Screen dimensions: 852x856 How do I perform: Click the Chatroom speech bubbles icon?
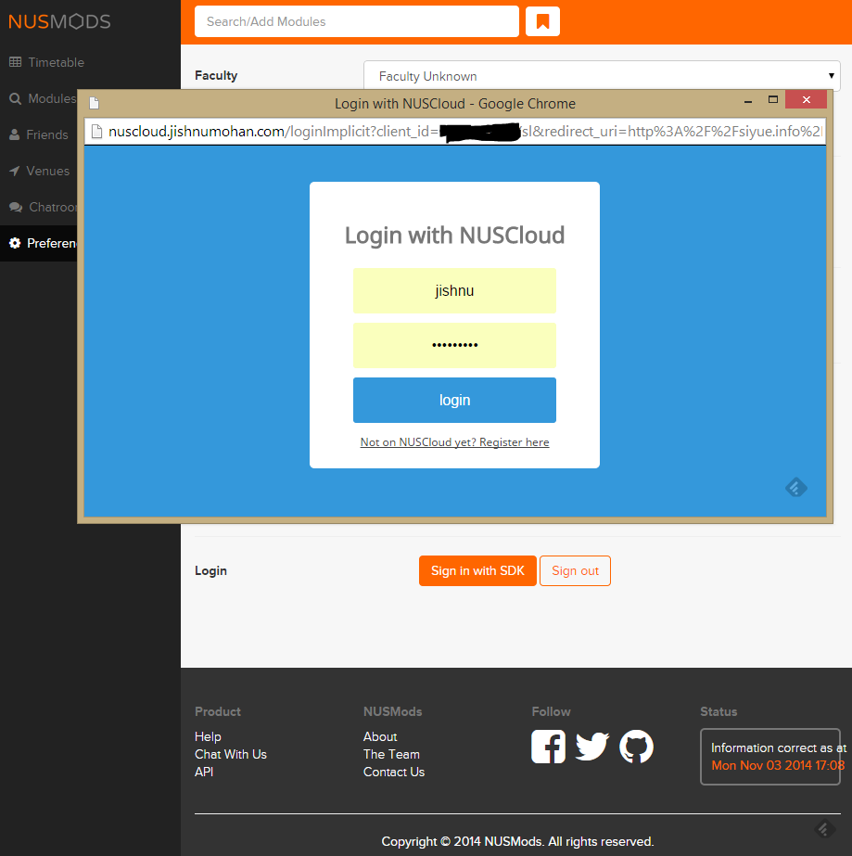click(x=16, y=207)
